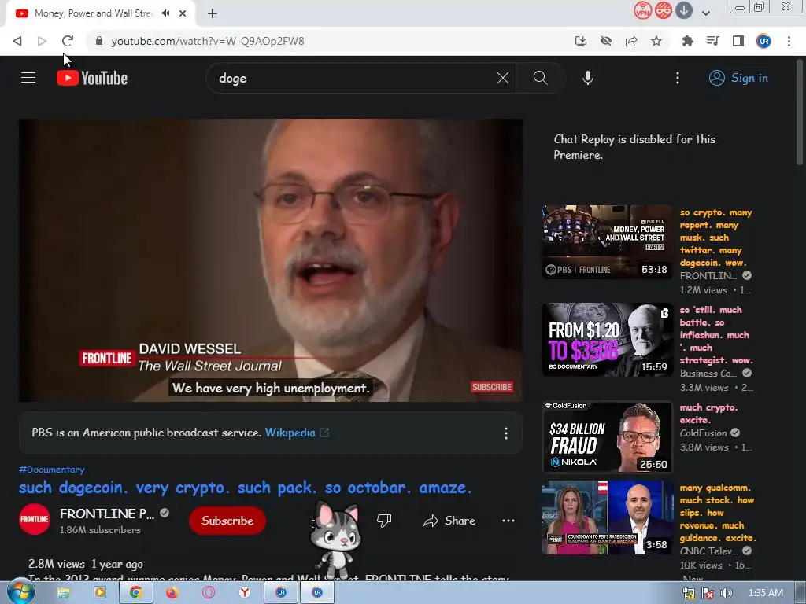Image resolution: width=806 pixels, height=604 pixels.
Task: Open the Wikipedia link for PBS
Action: click(x=297, y=433)
